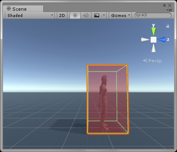Click the green Y axis cone
Screen dimensions: 177x152
click(154, 31)
